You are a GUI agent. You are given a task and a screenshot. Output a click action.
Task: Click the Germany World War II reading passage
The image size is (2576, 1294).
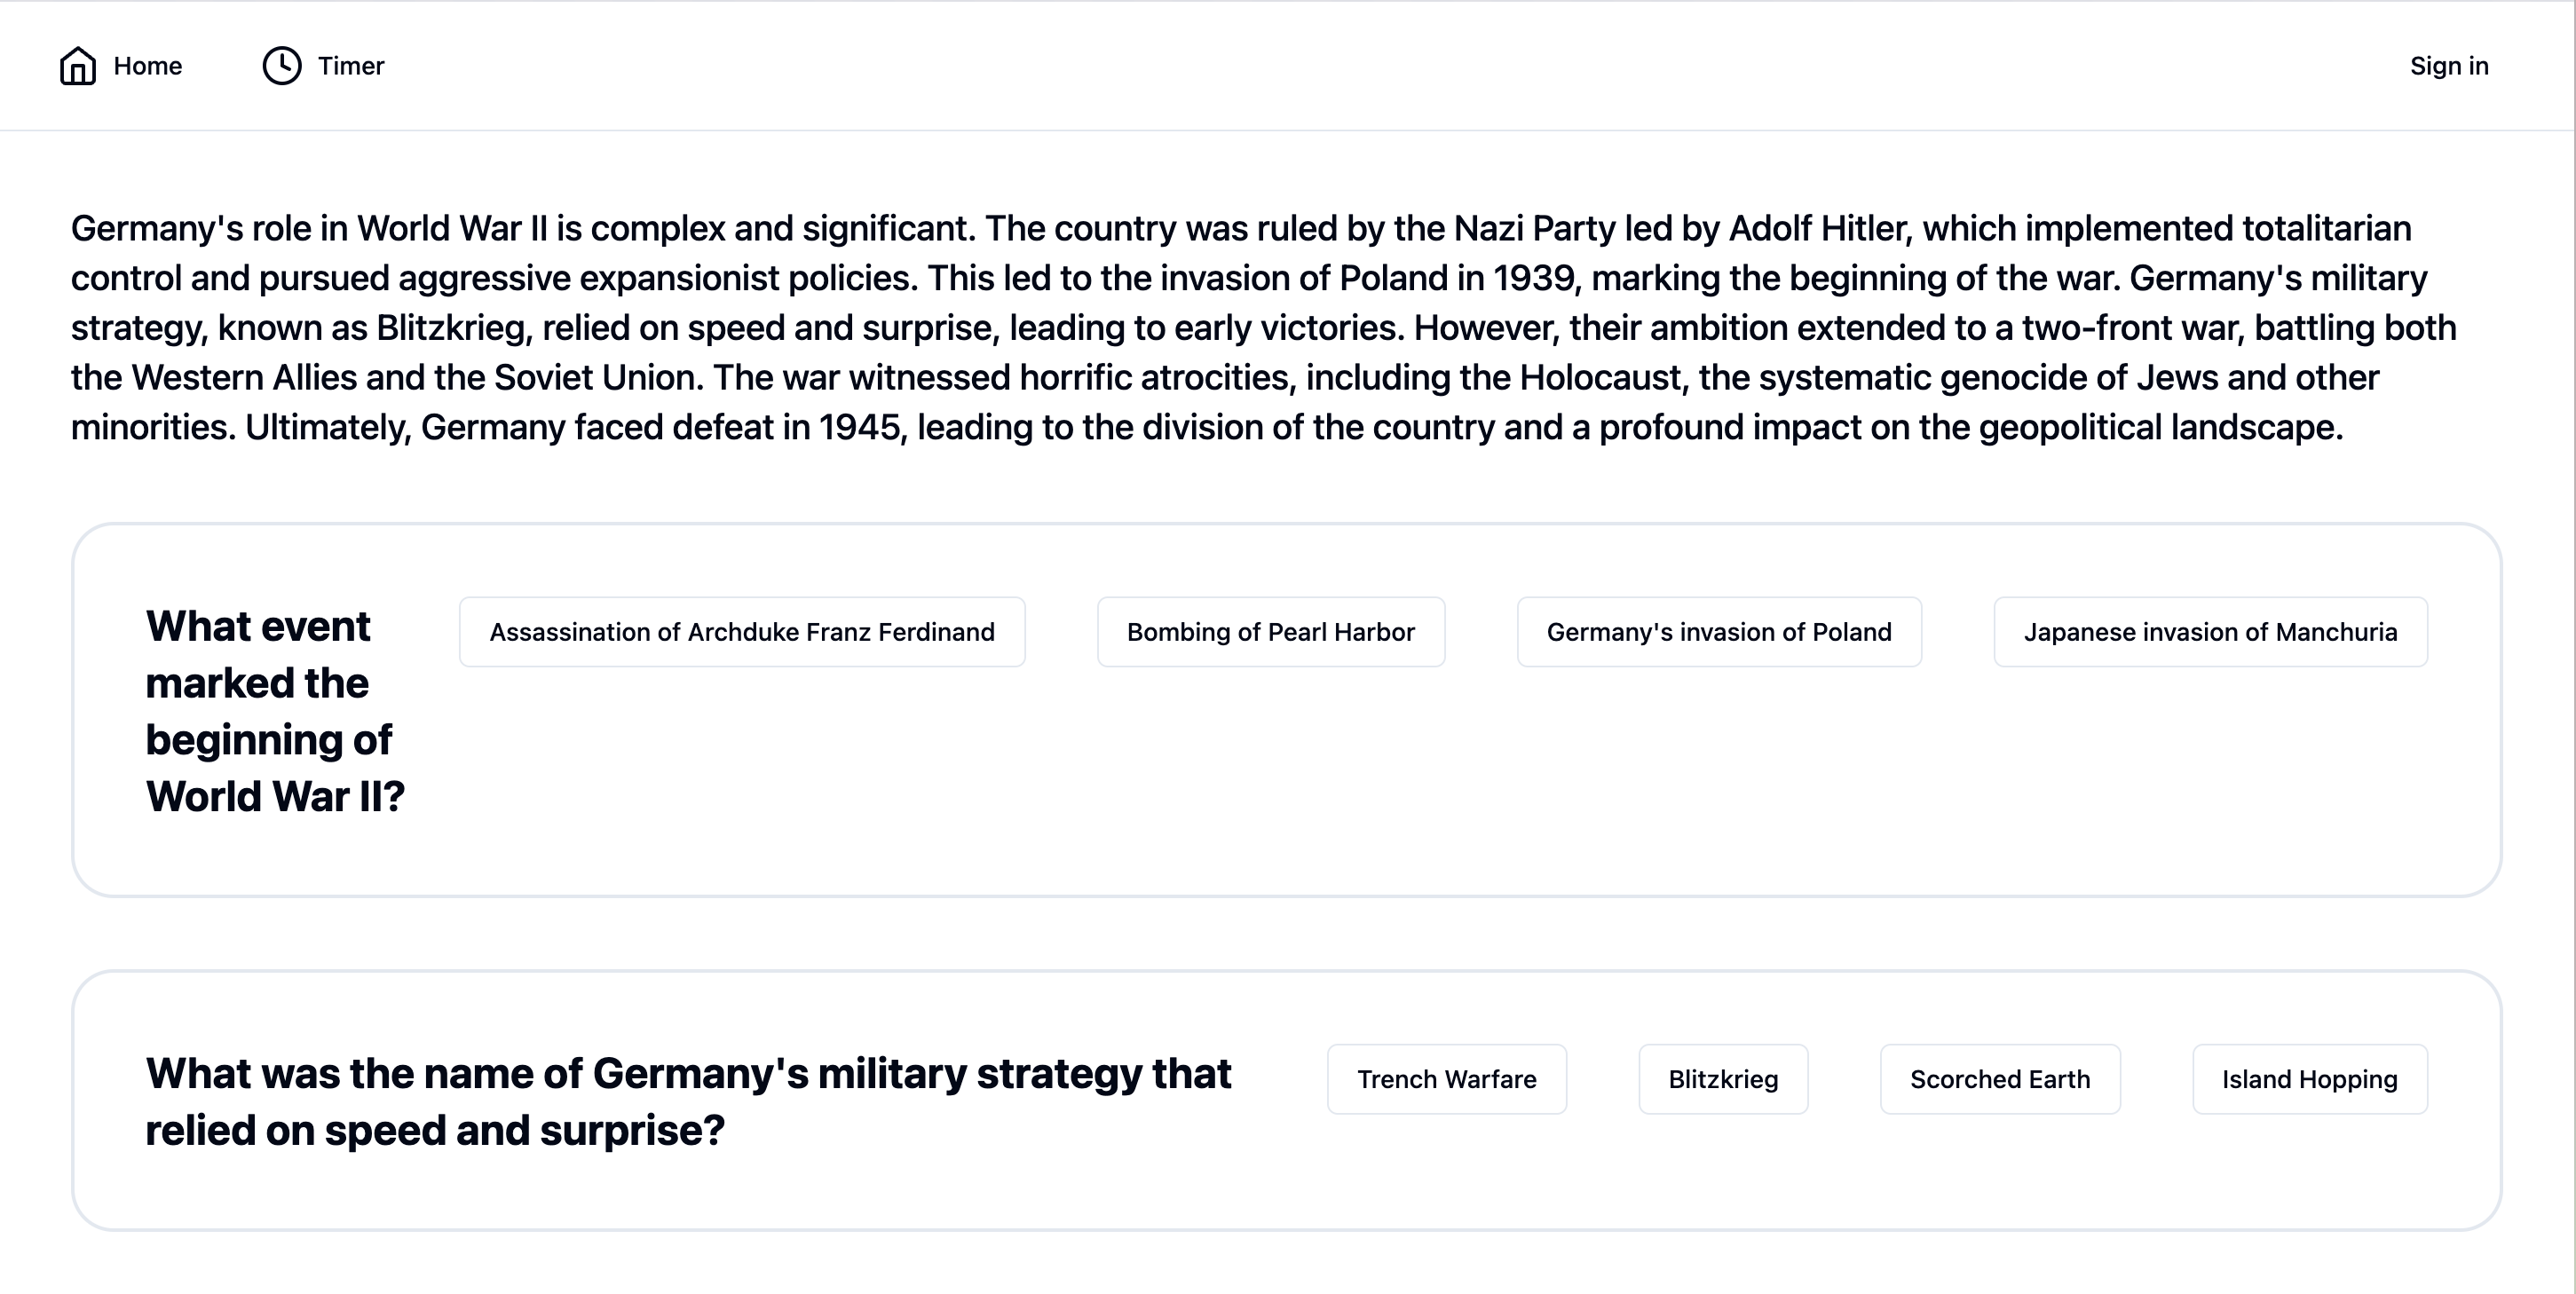coord(1264,328)
